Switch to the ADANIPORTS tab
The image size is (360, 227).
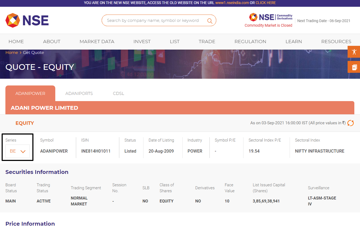coord(79,93)
